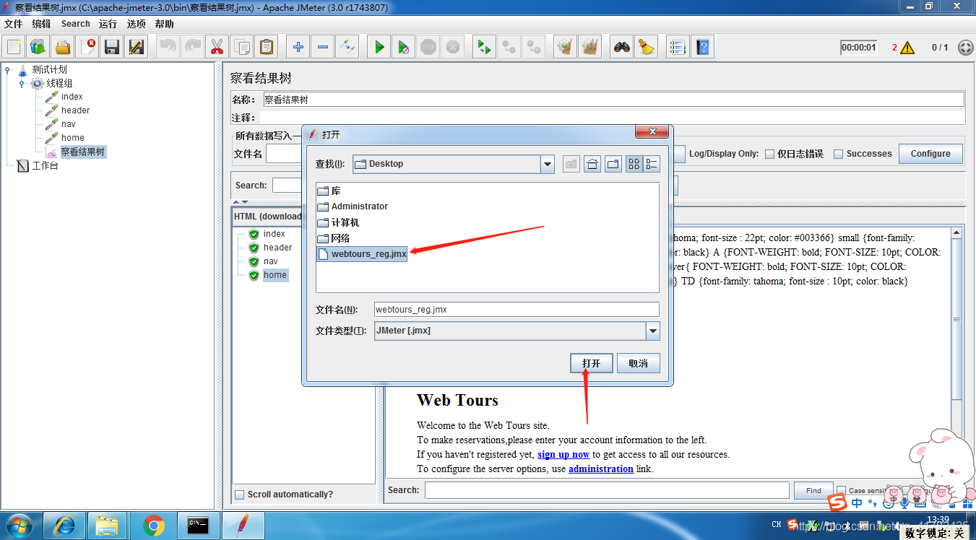The height and width of the screenshot is (540, 976).
Task: Click the blue Help book icon
Action: [x=702, y=48]
